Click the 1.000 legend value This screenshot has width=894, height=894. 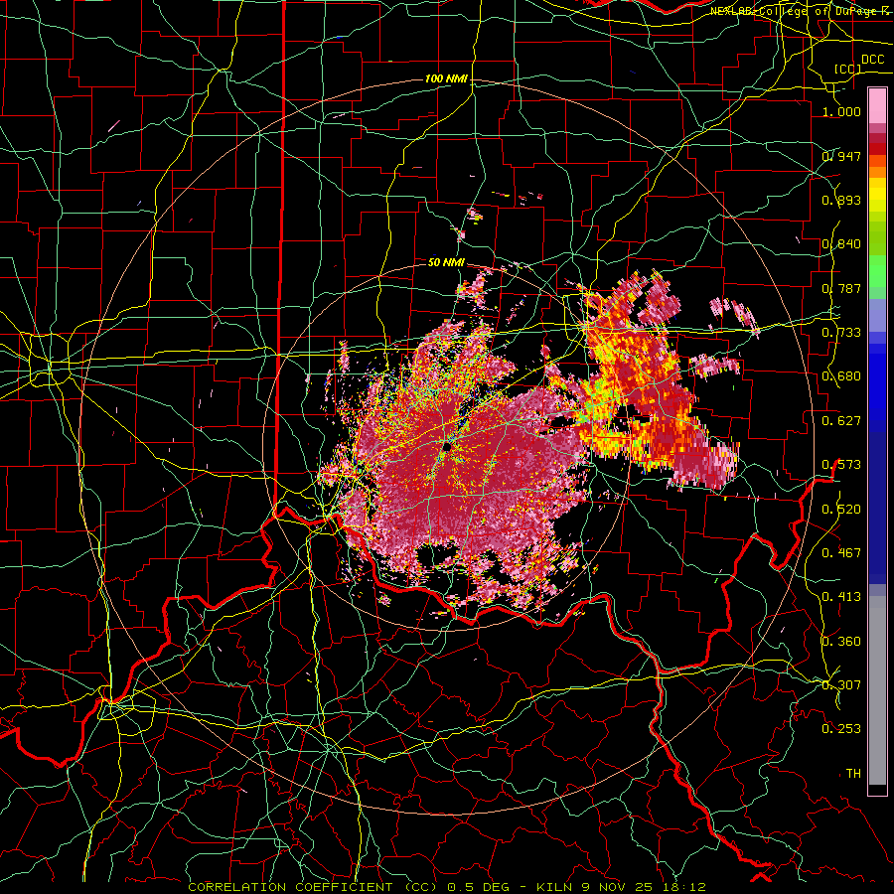[841, 112]
